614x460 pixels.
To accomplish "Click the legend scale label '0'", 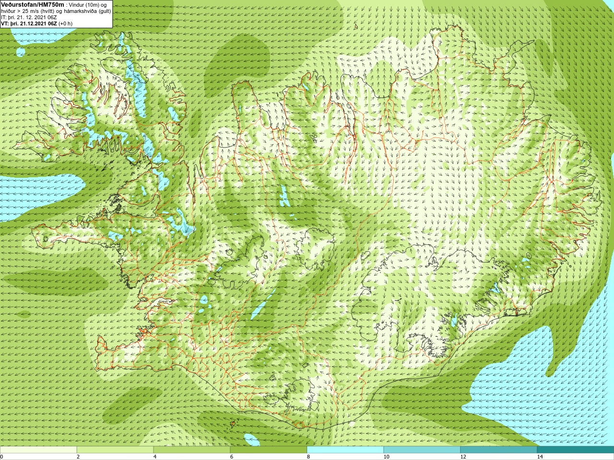I will pyautogui.click(x=1, y=457).
